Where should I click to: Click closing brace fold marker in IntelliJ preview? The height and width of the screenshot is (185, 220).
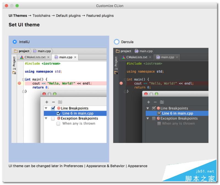coord(24,91)
